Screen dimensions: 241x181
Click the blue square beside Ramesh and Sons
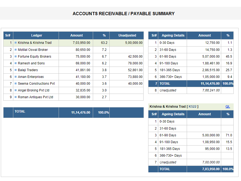click(x=15, y=63)
